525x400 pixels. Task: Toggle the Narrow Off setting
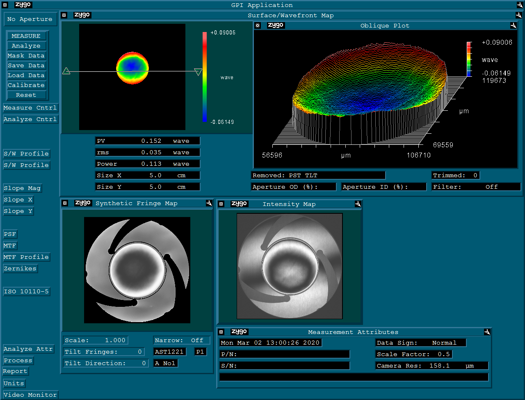point(182,340)
